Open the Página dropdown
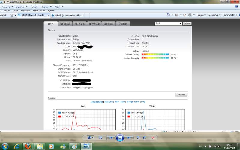Viewport: 240px width, 150px height. coord(201,15)
